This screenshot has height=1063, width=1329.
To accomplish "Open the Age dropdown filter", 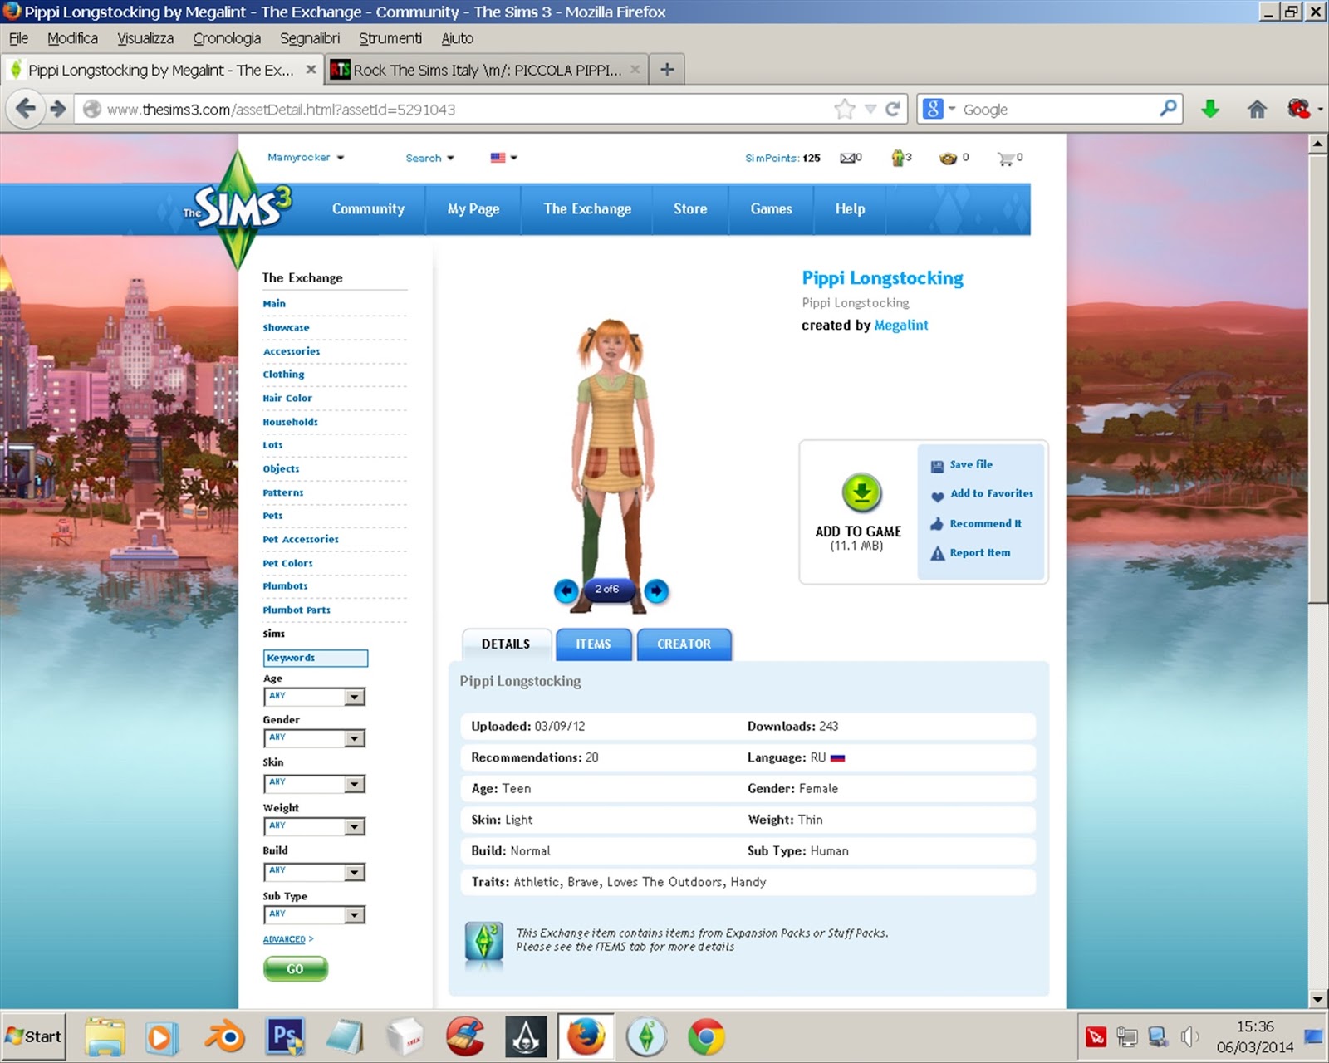I will click(314, 697).
